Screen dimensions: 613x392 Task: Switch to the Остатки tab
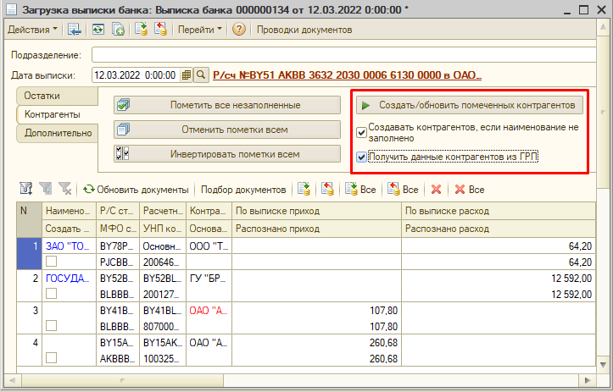click(x=42, y=96)
